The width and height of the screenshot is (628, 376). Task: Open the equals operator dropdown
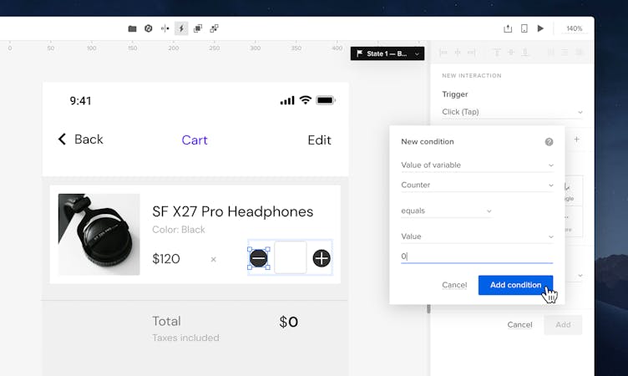pyautogui.click(x=447, y=211)
